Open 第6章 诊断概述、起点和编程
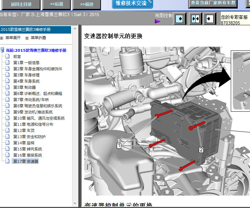This screenshot has height=208, width=250. tap(38, 94)
